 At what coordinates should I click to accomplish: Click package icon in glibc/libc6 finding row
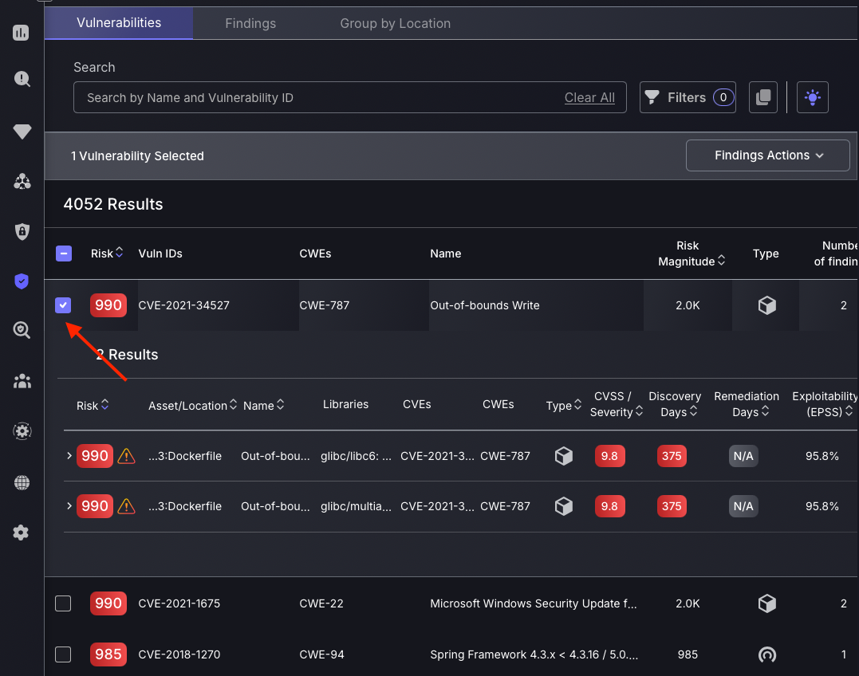pyautogui.click(x=564, y=456)
